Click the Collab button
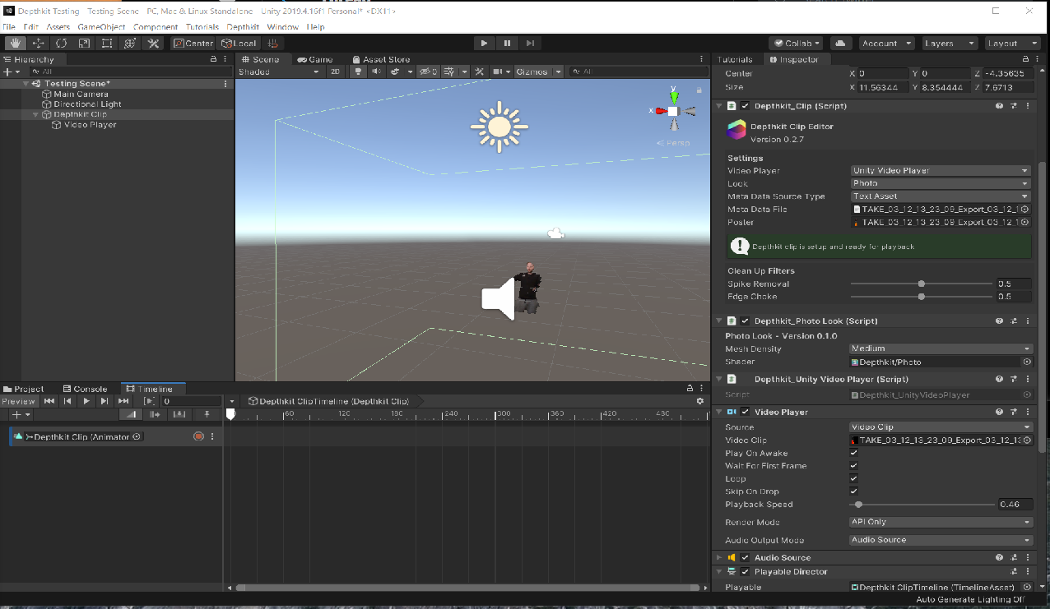 pyautogui.click(x=796, y=44)
